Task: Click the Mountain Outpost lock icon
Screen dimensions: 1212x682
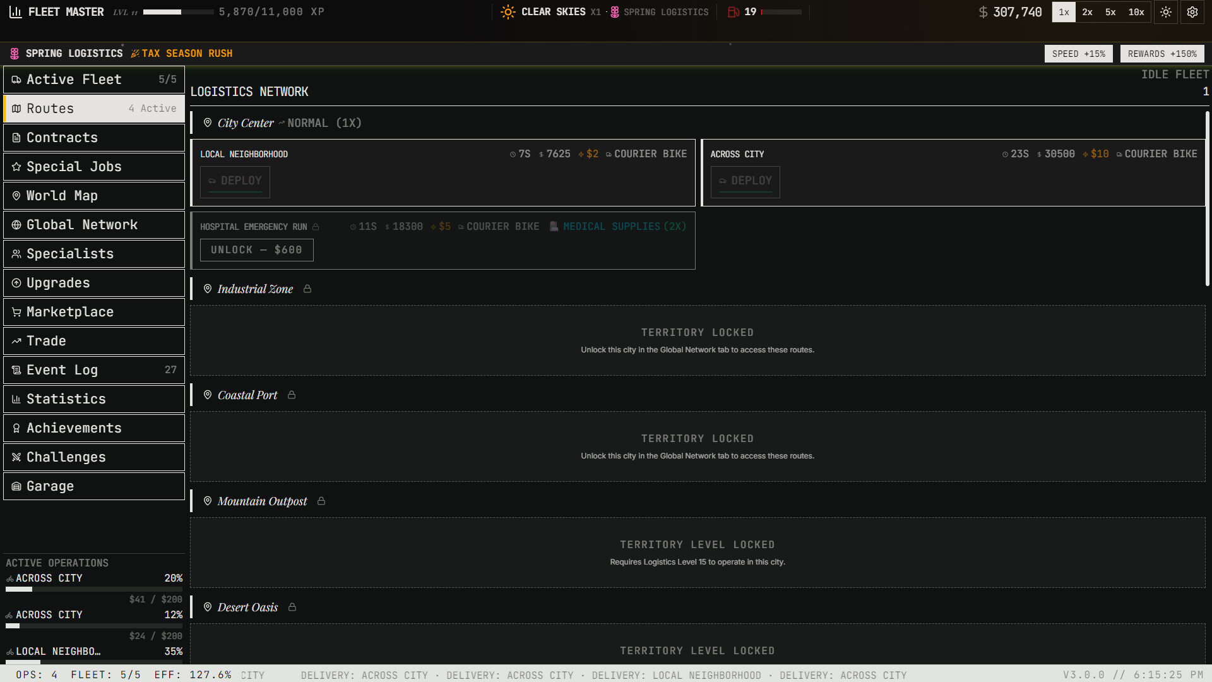Action: click(x=321, y=501)
